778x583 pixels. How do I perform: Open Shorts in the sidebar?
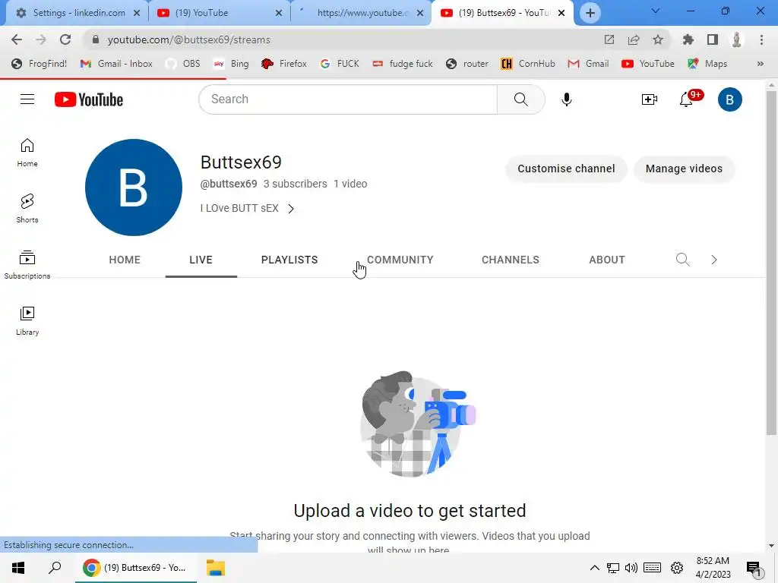[27, 208]
